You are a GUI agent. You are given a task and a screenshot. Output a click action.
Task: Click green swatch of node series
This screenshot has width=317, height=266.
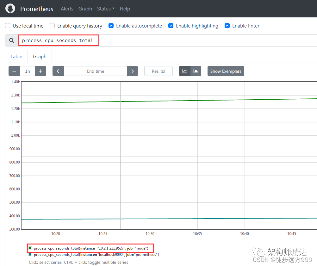click(30, 248)
